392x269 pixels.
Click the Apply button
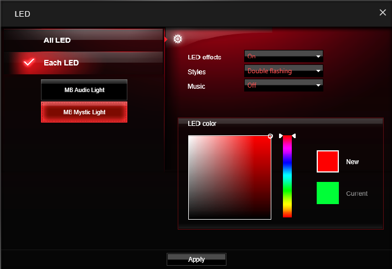[x=196, y=259]
